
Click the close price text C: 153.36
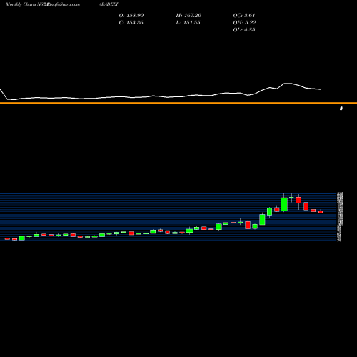pyautogui.click(x=131, y=23)
